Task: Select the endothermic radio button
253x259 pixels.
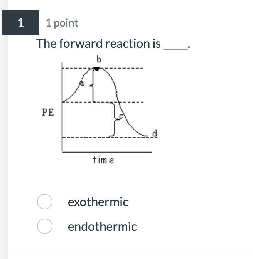Action: tap(45, 226)
